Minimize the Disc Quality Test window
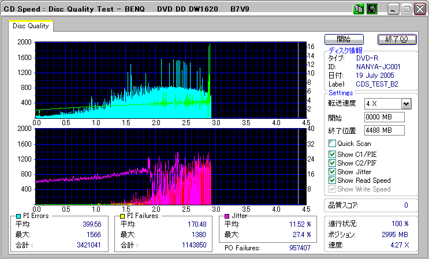 pyautogui.click(x=394, y=9)
